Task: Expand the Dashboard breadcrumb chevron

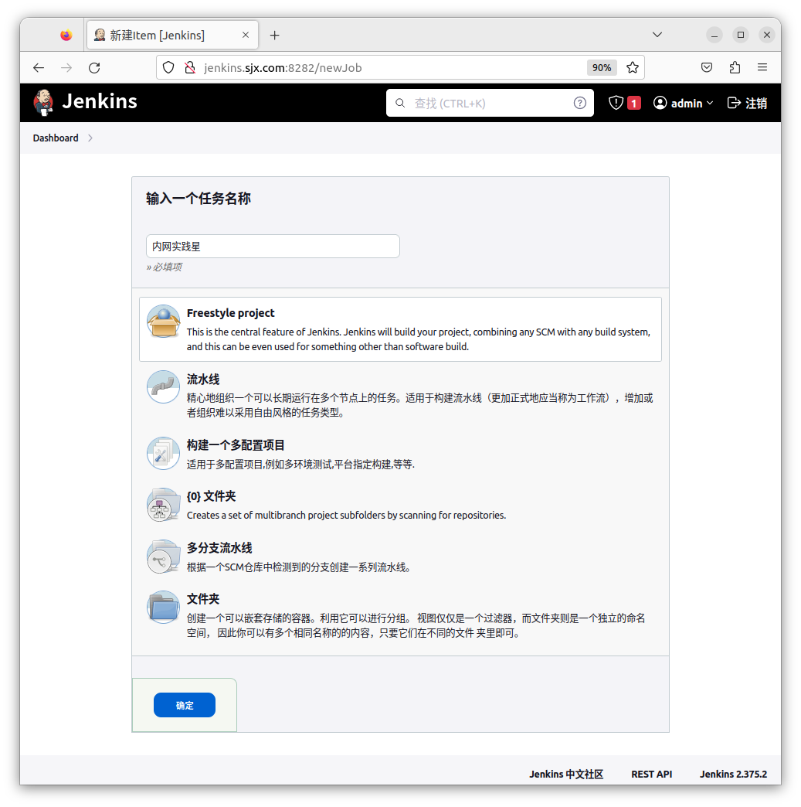Action: (90, 138)
